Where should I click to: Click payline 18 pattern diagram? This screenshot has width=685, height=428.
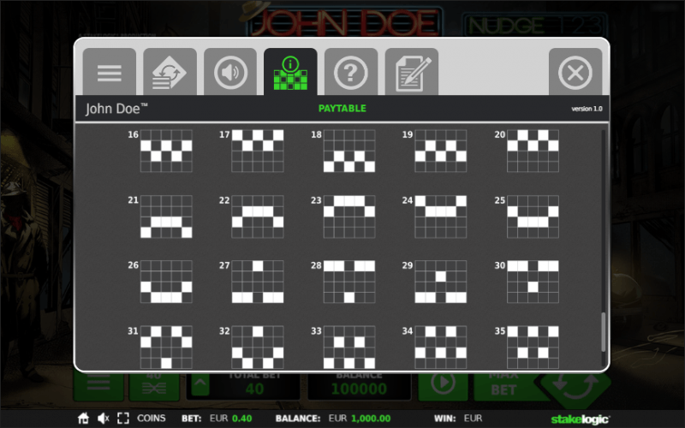pyautogui.click(x=349, y=151)
